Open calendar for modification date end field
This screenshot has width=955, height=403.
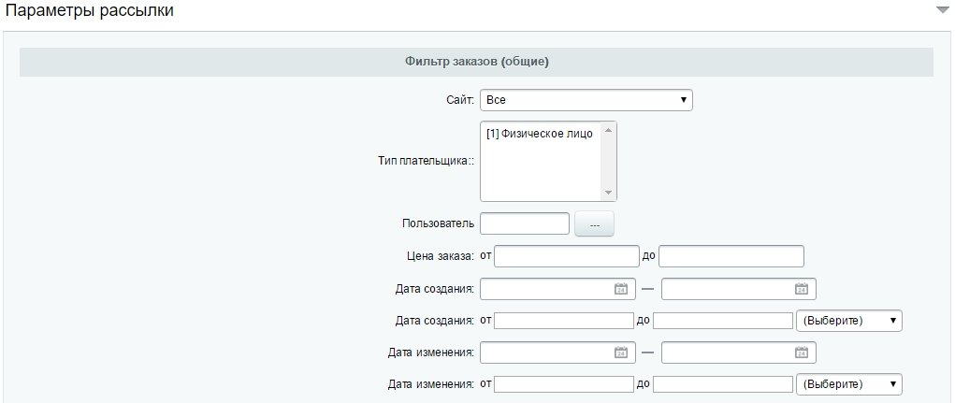[802, 353]
